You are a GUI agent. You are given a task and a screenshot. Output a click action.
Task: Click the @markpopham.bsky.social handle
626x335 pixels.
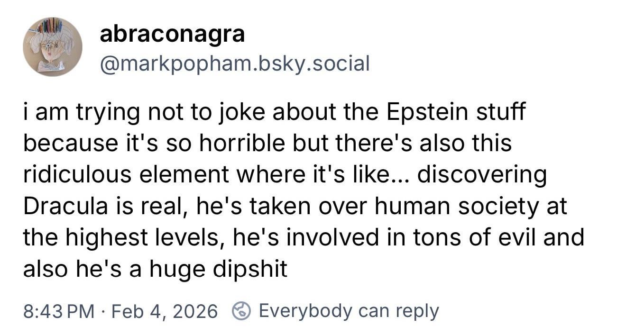234,63
